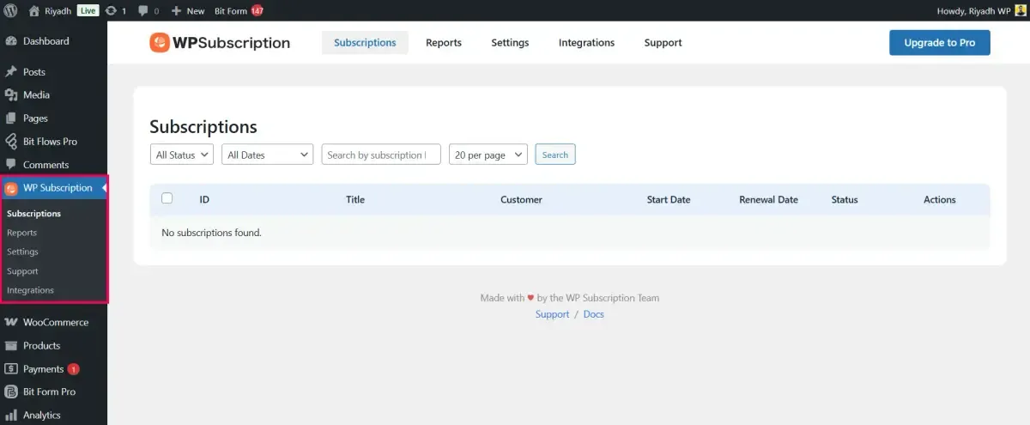The image size is (1030, 425).
Task: Open the All Dates dropdown
Action: tap(268, 155)
